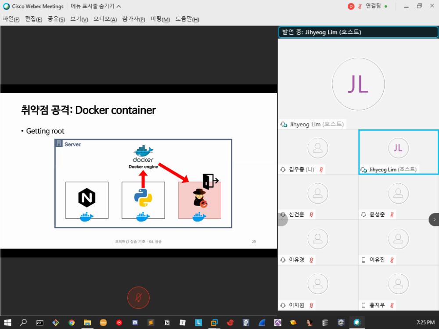Open Sublime Text from the taskbar

click(151, 322)
